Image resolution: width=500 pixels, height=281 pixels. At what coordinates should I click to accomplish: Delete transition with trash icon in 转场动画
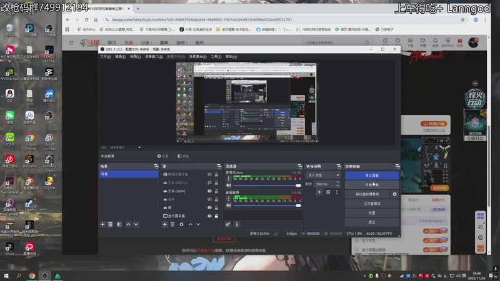[x=327, y=192]
